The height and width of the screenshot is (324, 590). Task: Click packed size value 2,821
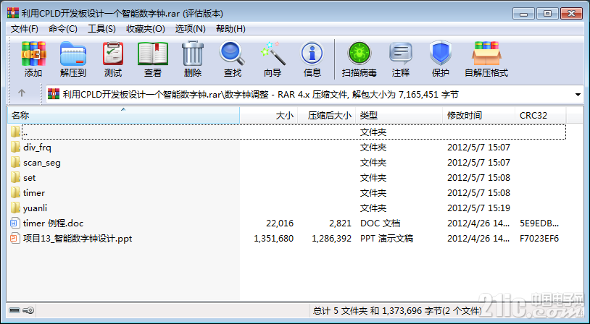click(340, 223)
